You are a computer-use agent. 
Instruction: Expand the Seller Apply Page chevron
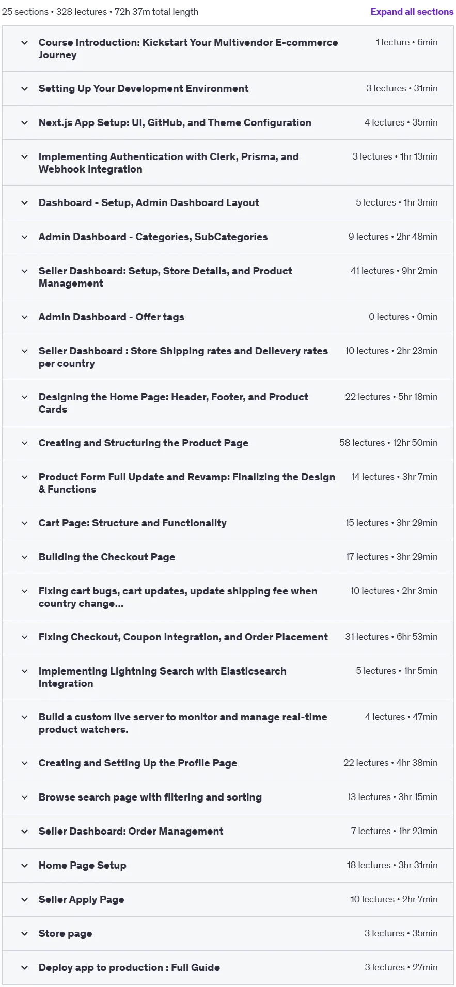point(24,900)
